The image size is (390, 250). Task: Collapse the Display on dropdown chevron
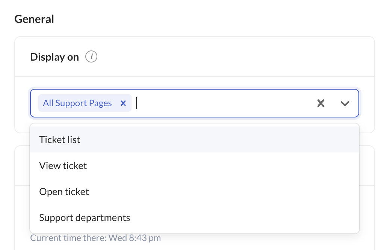point(345,103)
